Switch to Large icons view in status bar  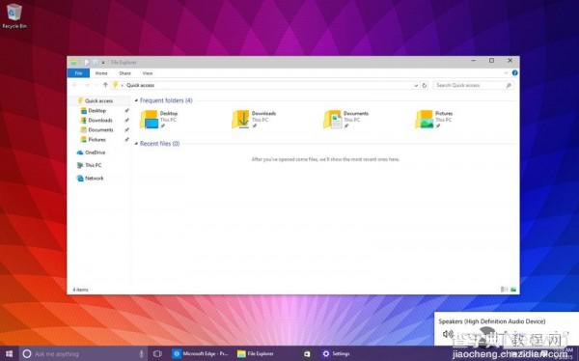click(x=513, y=290)
